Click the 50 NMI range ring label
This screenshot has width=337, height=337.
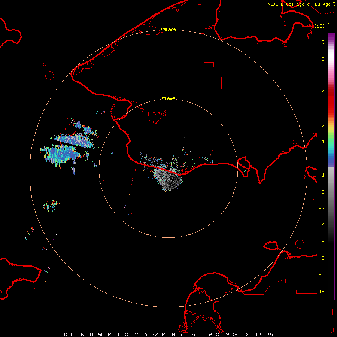[x=168, y=99]
